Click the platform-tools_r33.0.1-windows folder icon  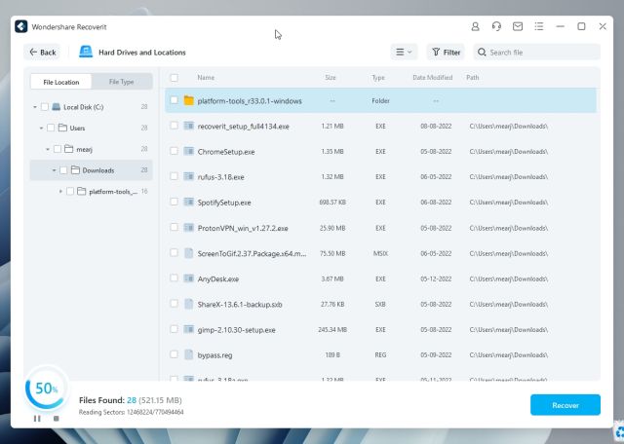click(188, 100)
